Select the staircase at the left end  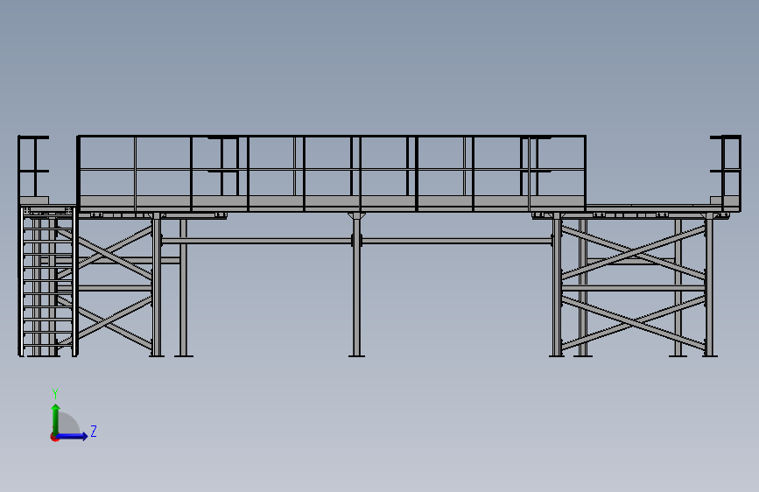(48, 281)
